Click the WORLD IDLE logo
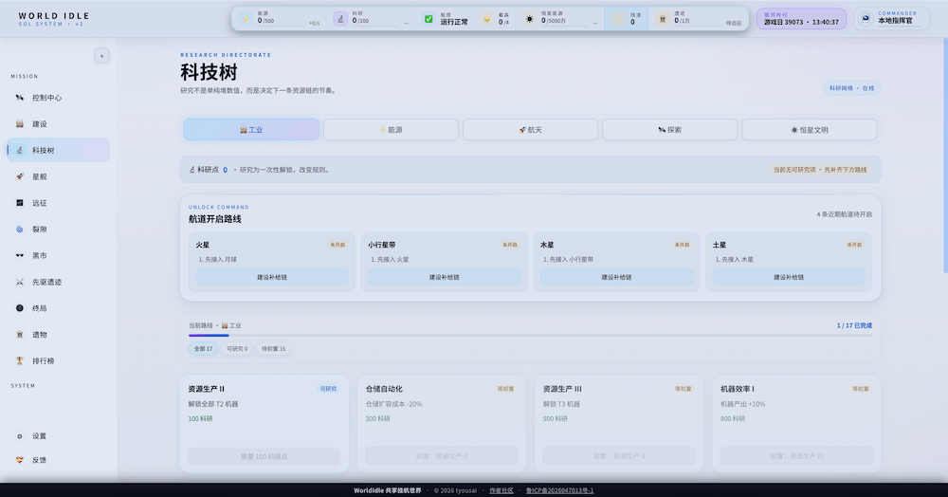Viewport: 948px width, 497px height. point(54,19)
